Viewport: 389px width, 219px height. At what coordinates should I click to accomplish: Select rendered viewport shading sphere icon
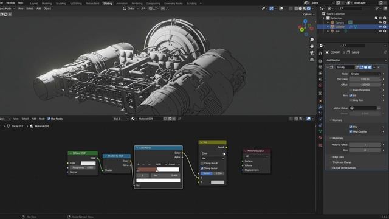click(x=309, y=9)
